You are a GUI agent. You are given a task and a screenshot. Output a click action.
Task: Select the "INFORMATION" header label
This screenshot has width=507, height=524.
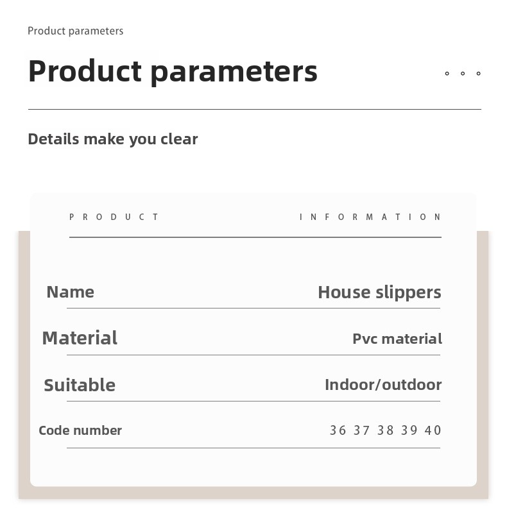click(x=370, y=217)
